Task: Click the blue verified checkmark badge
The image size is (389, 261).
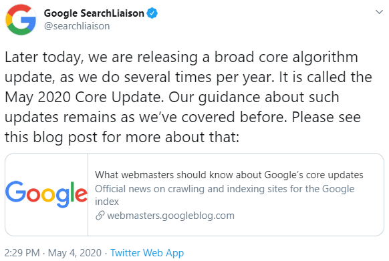Action: [152, 13]
